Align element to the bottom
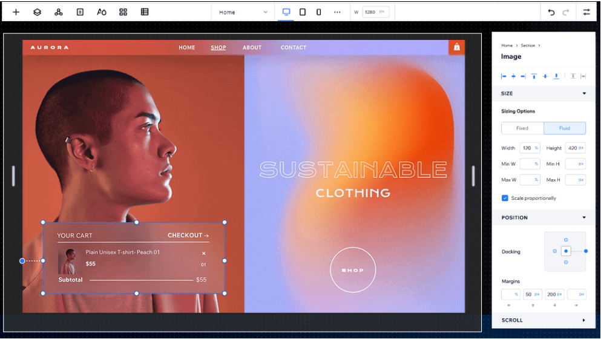This screenshot has width=601, height=339. pyautogui.click(x=556, y=76)
